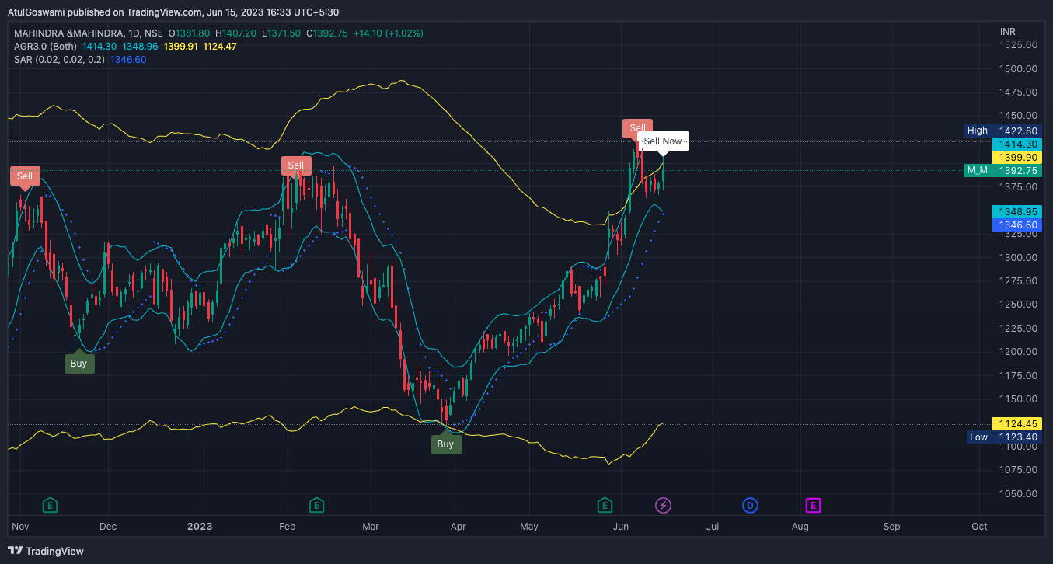
Task: Click the 1300.00 price axis tick
Action: [x=1018, y=257]
